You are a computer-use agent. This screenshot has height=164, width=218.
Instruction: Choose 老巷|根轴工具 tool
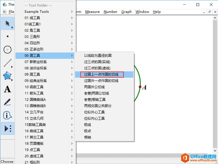click(x=104, y=100)
